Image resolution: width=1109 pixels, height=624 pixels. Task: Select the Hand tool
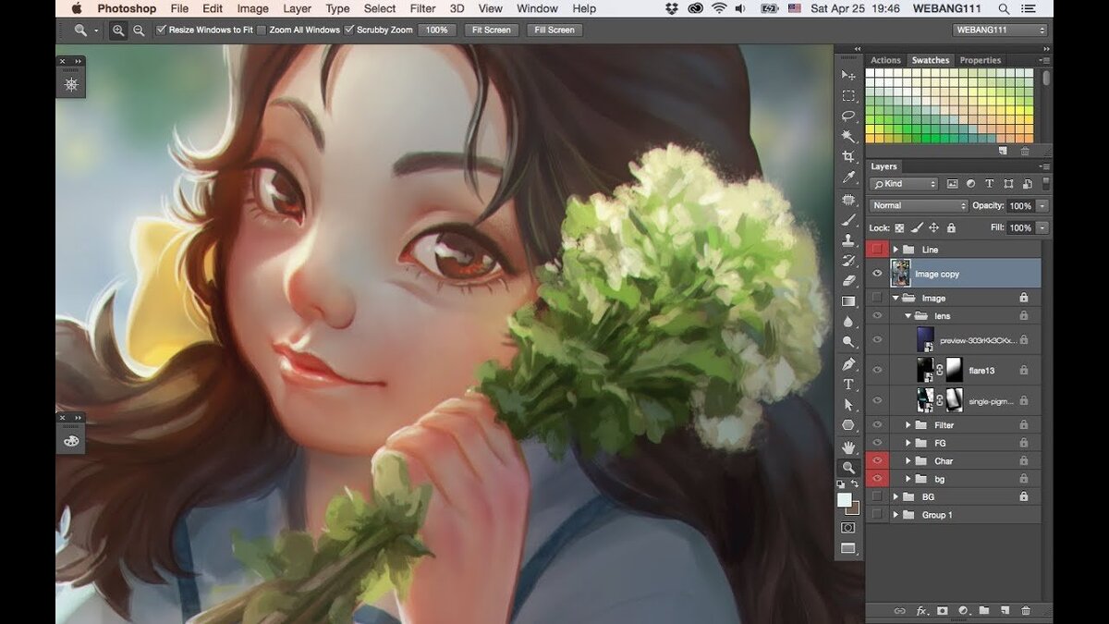tap(847, 447)
